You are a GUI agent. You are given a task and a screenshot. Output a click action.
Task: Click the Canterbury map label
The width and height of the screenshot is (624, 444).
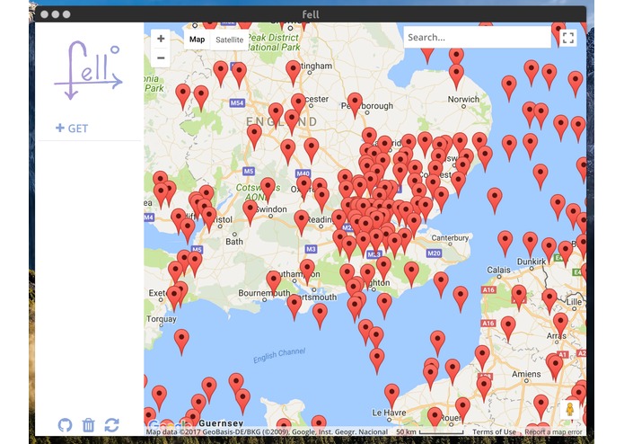click(450, 238)
